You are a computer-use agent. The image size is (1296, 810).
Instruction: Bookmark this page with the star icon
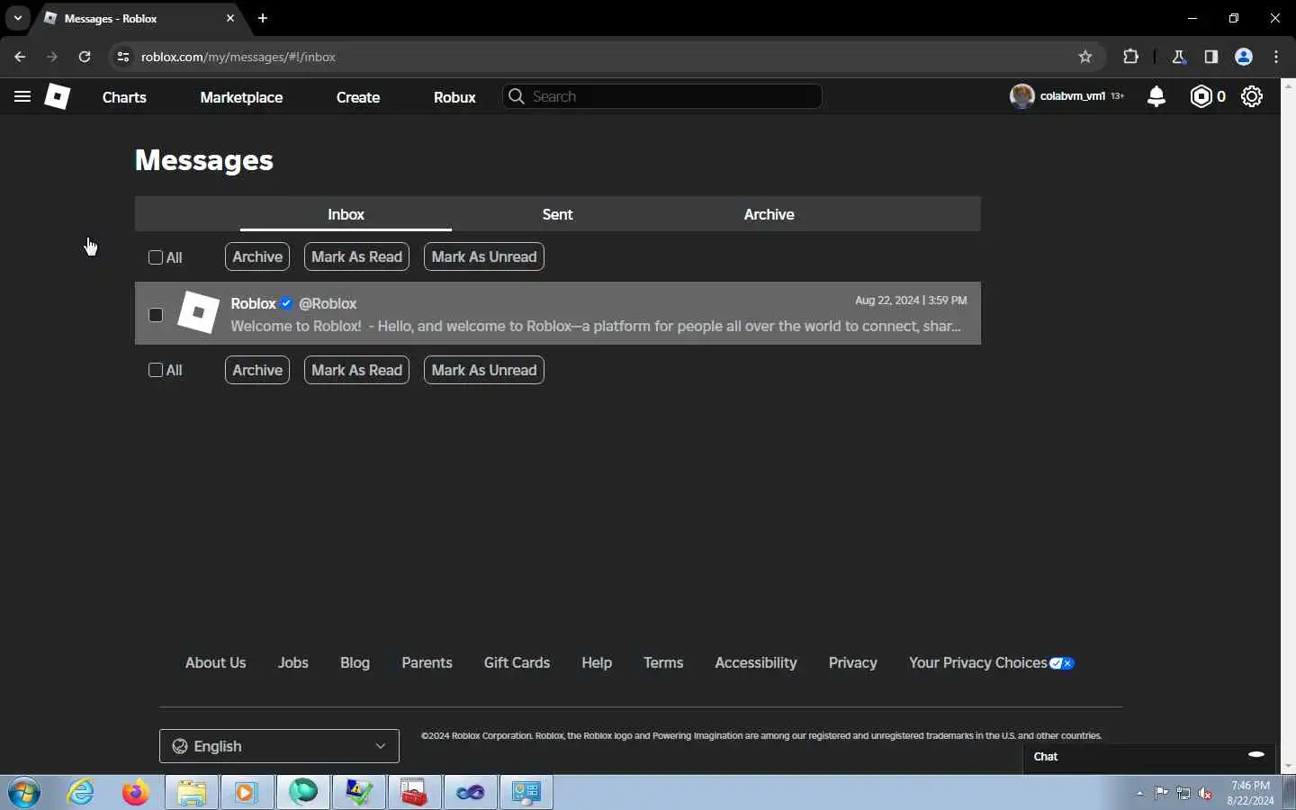(x=1085, y=57)
